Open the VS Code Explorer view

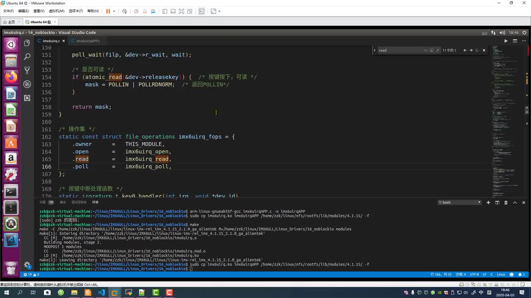point(27,43)
